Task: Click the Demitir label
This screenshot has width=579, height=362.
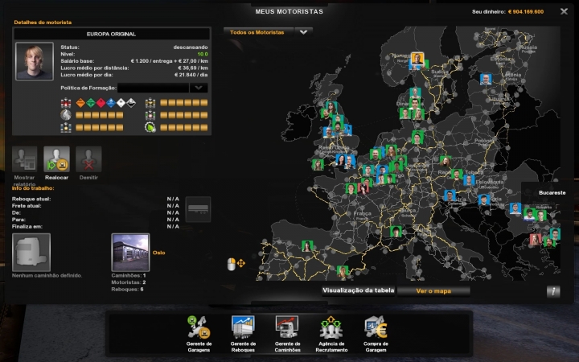Action: tap(88, 178)
